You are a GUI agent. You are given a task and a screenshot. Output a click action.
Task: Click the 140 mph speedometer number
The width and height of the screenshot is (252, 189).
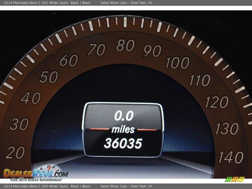(231, 157)
